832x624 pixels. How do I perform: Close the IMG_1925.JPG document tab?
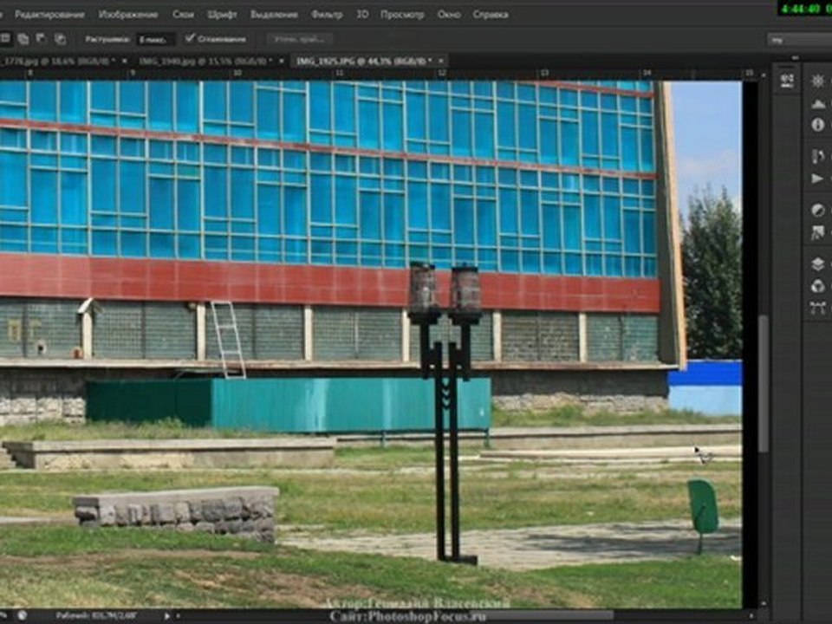pyautogui.click(x=441, y=61)
